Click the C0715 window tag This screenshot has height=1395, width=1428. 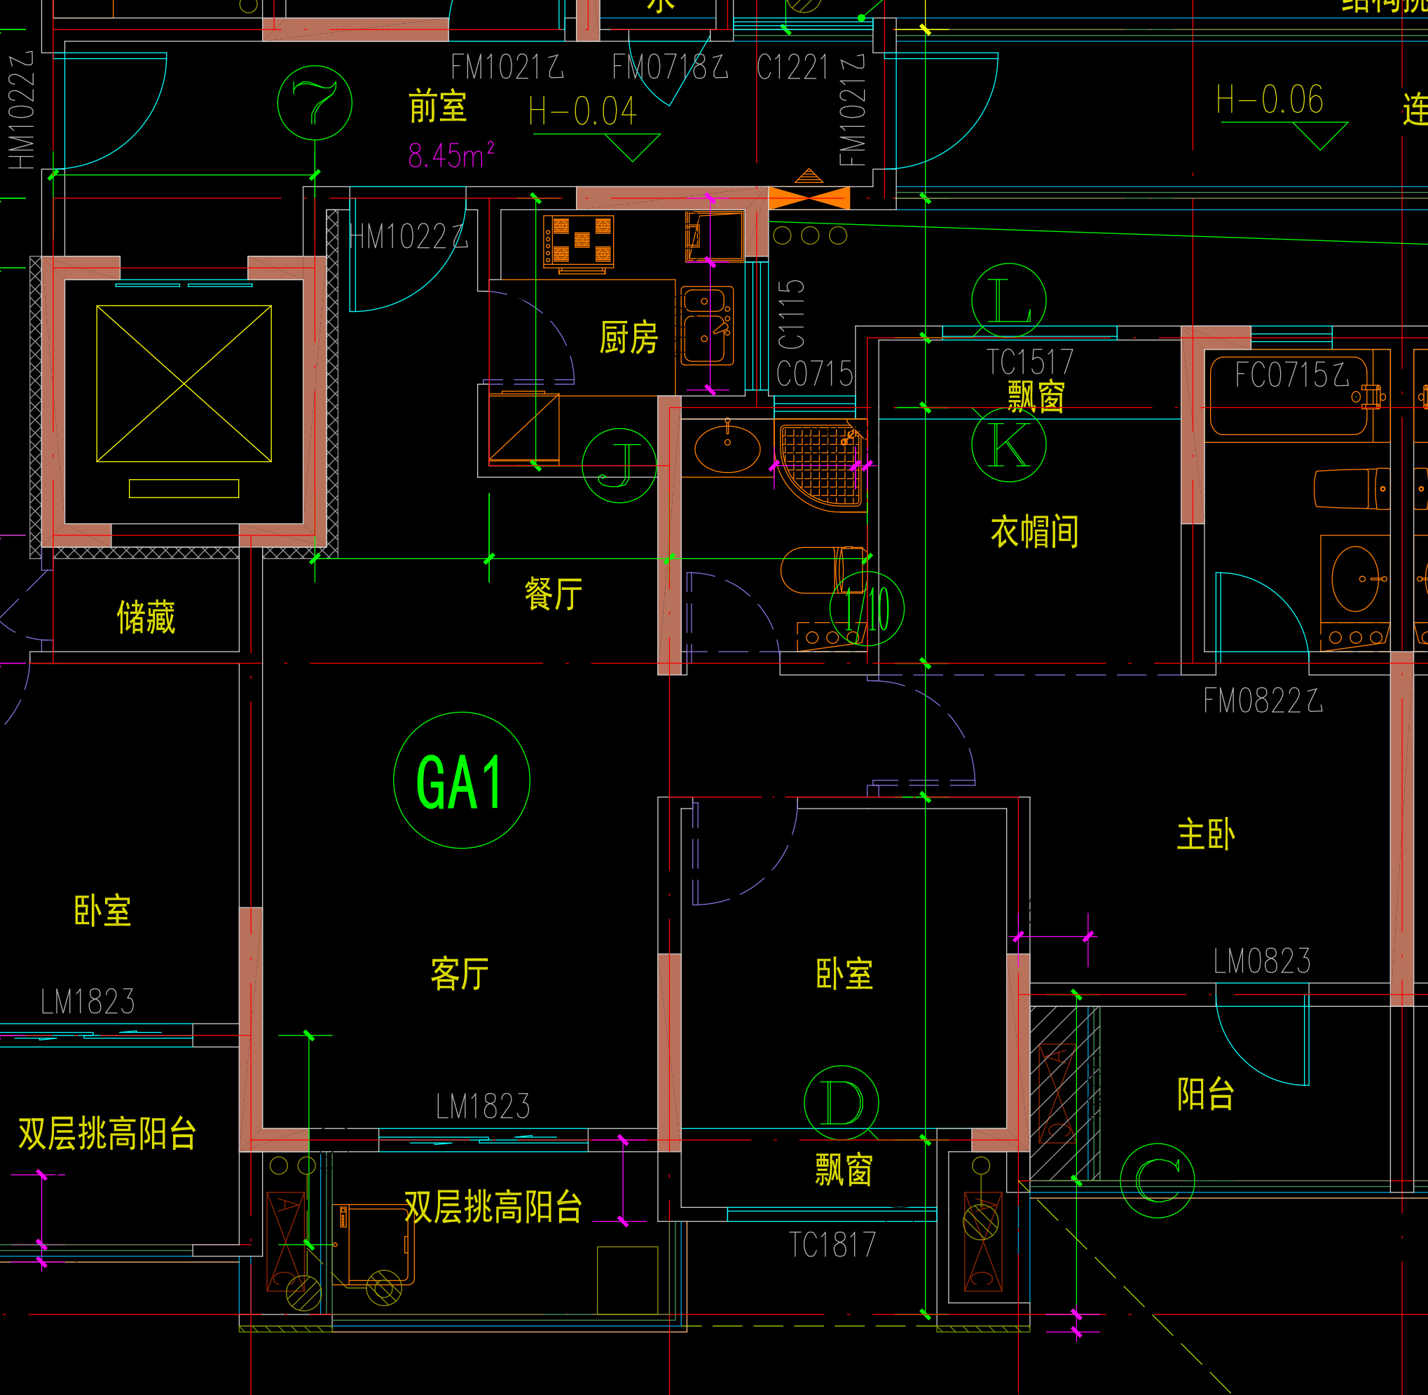[815, 373]
